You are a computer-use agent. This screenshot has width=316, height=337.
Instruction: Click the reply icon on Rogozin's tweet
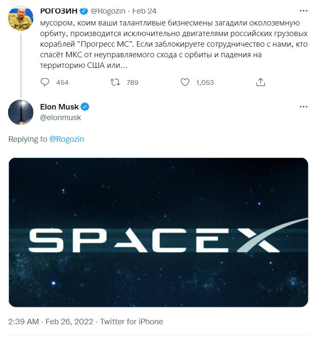[x=45, y=82]
